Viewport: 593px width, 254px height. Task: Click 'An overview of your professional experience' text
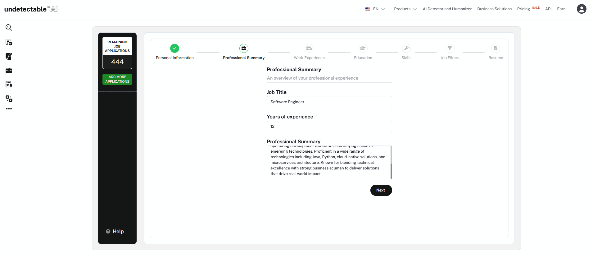(x=312, y=78)
